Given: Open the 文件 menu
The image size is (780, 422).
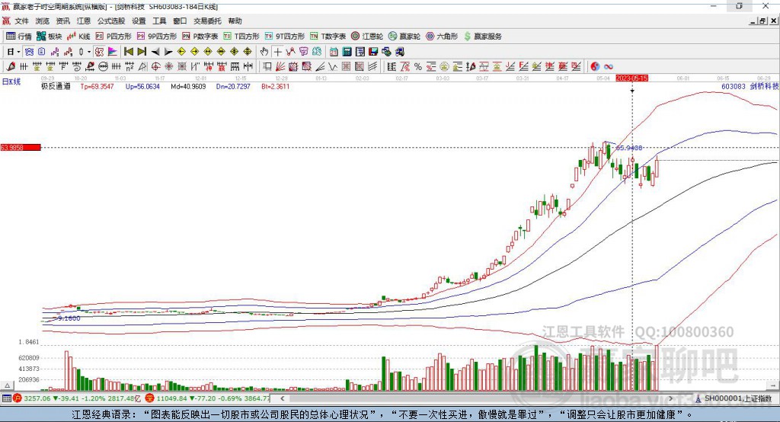Looking at the screenshot, I should pyautogui.click(x=21, y=21).
